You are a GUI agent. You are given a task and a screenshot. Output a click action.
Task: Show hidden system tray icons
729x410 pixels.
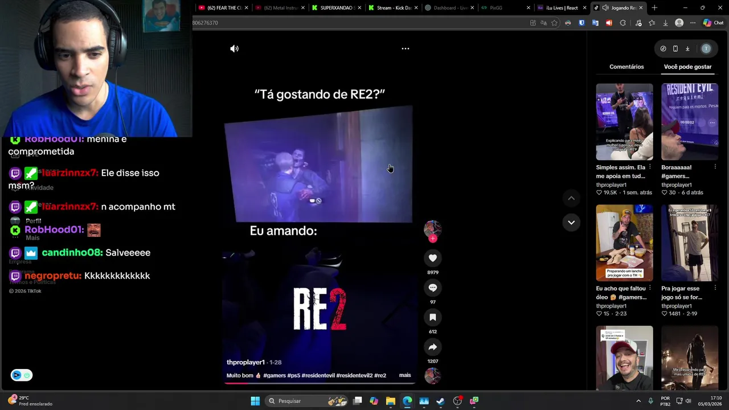pos(638,401)
